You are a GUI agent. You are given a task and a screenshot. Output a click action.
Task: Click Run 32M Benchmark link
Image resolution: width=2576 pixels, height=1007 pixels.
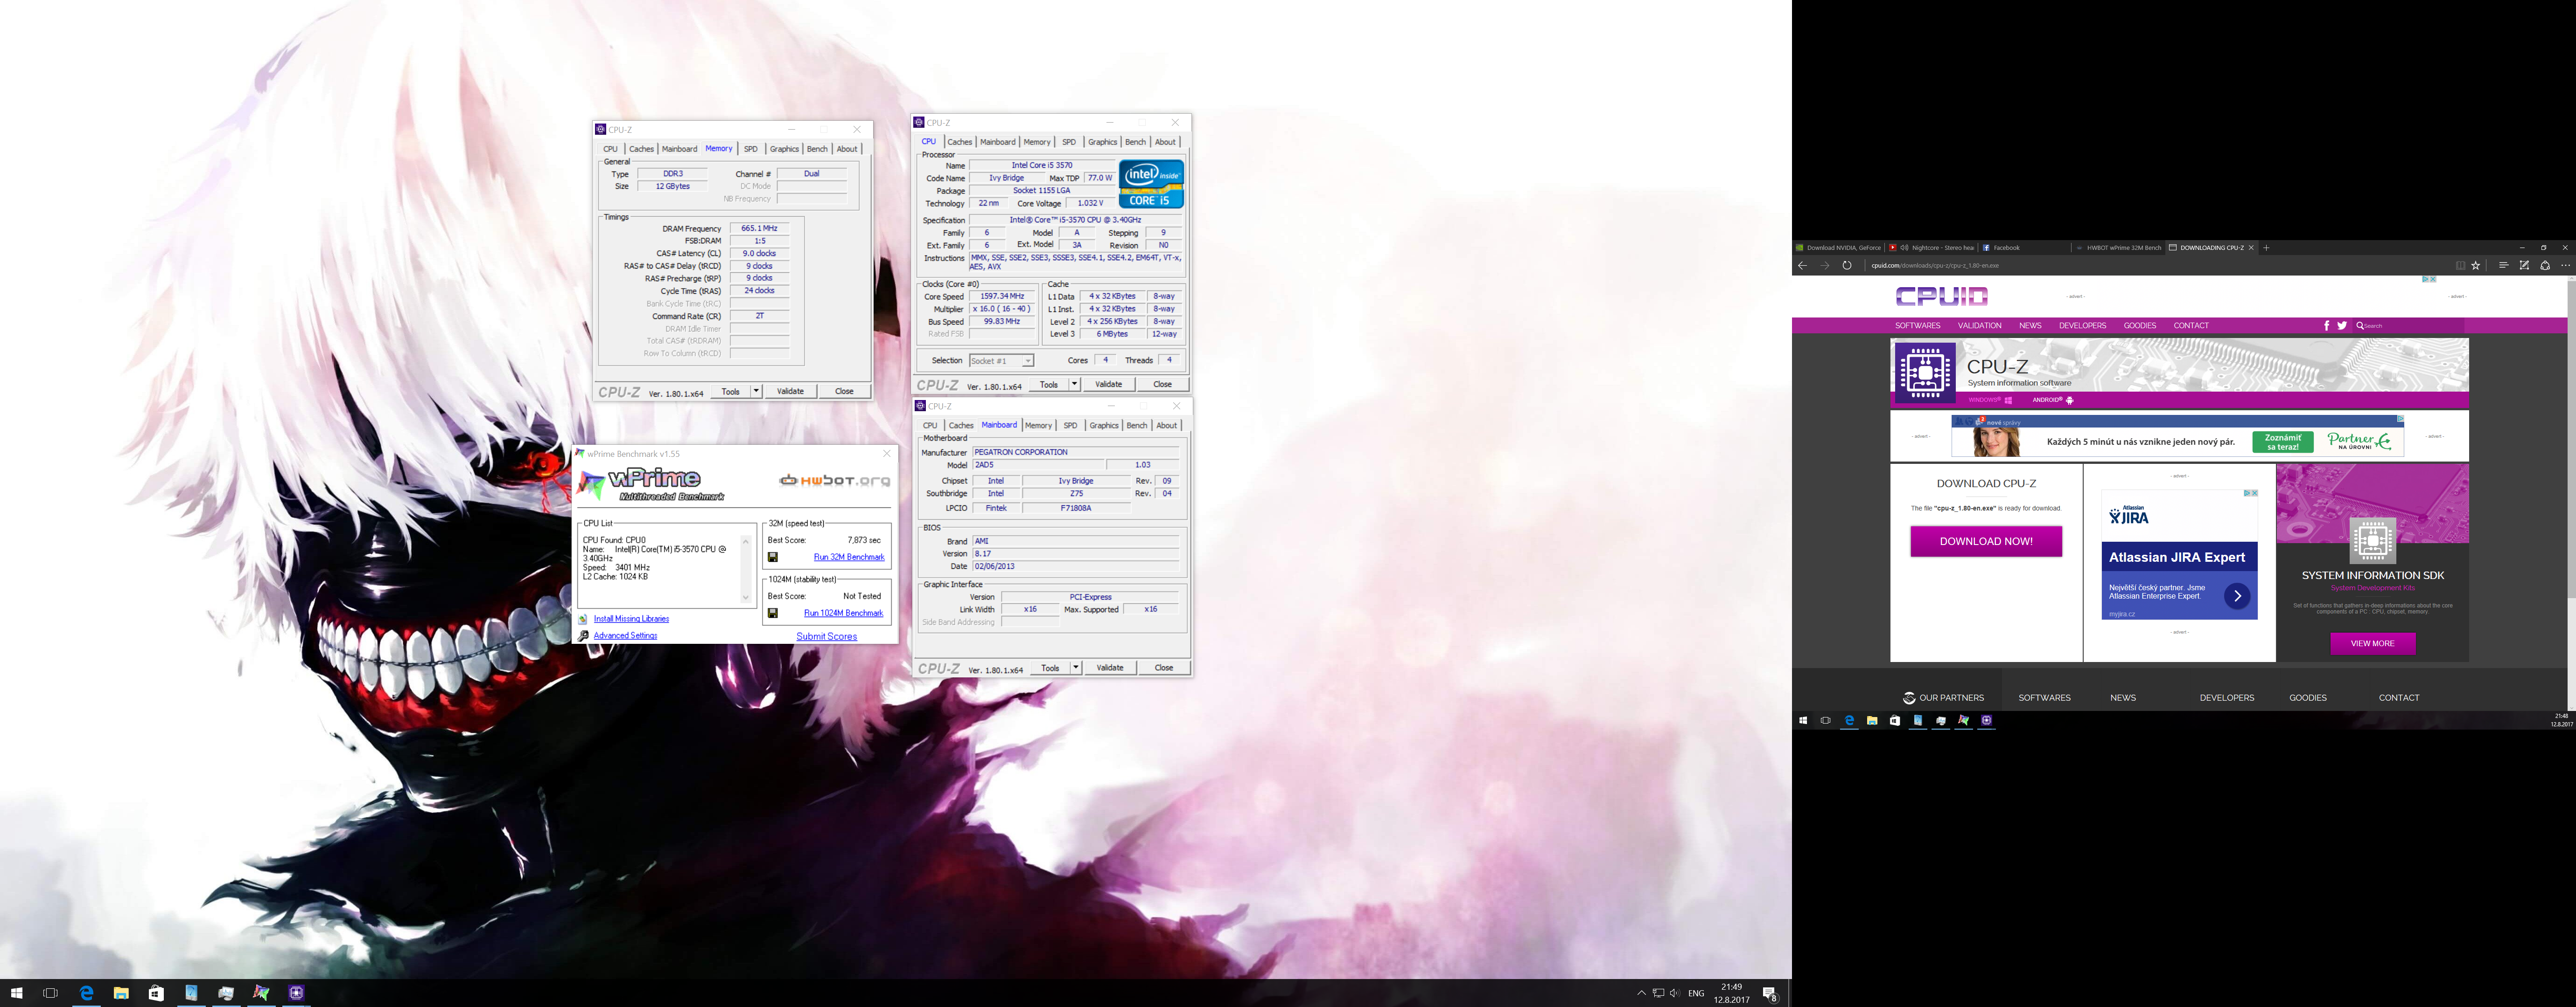click(x=849, y=558)
